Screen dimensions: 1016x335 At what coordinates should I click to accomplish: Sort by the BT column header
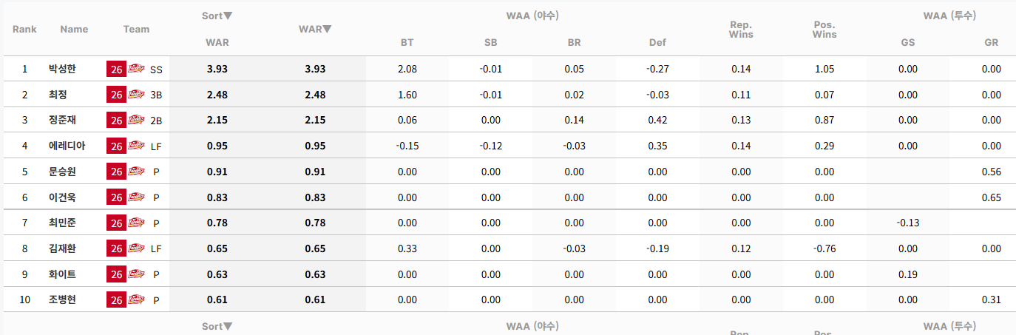tap(407, 42)
